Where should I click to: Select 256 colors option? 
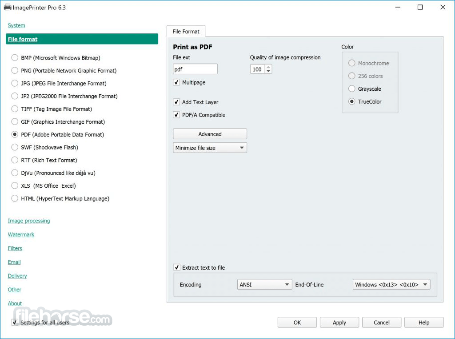(x=352, y=76)
